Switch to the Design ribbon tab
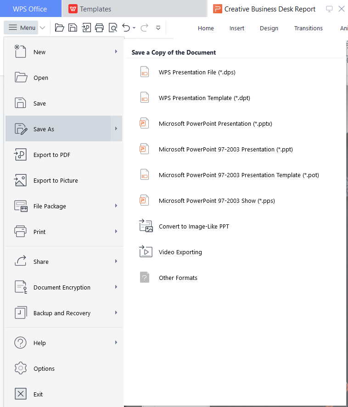The height and width of the screenshot is (407, 348). 269,28
